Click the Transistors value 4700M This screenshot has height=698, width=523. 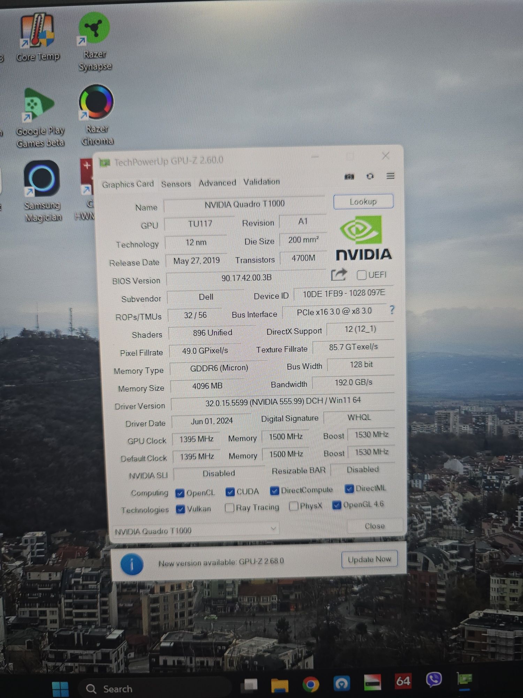[303, 258]
